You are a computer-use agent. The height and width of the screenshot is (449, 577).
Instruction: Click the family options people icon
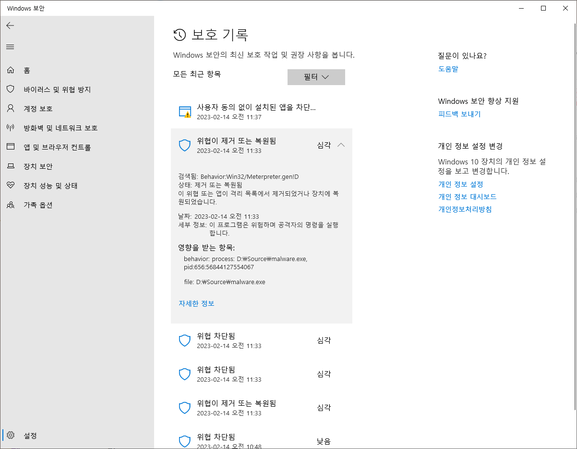click(11, 205)
